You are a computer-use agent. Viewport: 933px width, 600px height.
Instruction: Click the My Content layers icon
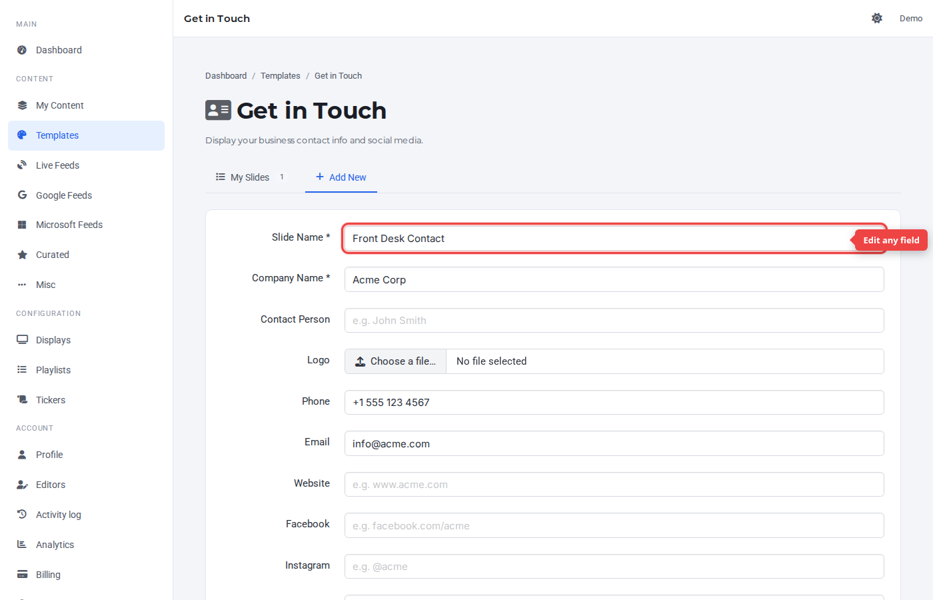point(22,105)
